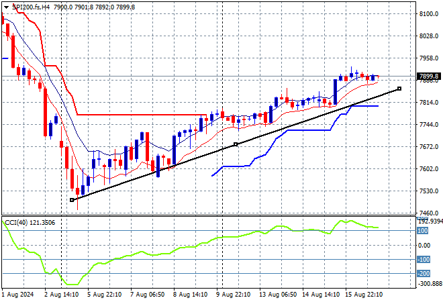The height and width of the screenshot is (302, 443).
Task: Click the SPI200.fs,H4 chart title text
Action: (31, 7)
